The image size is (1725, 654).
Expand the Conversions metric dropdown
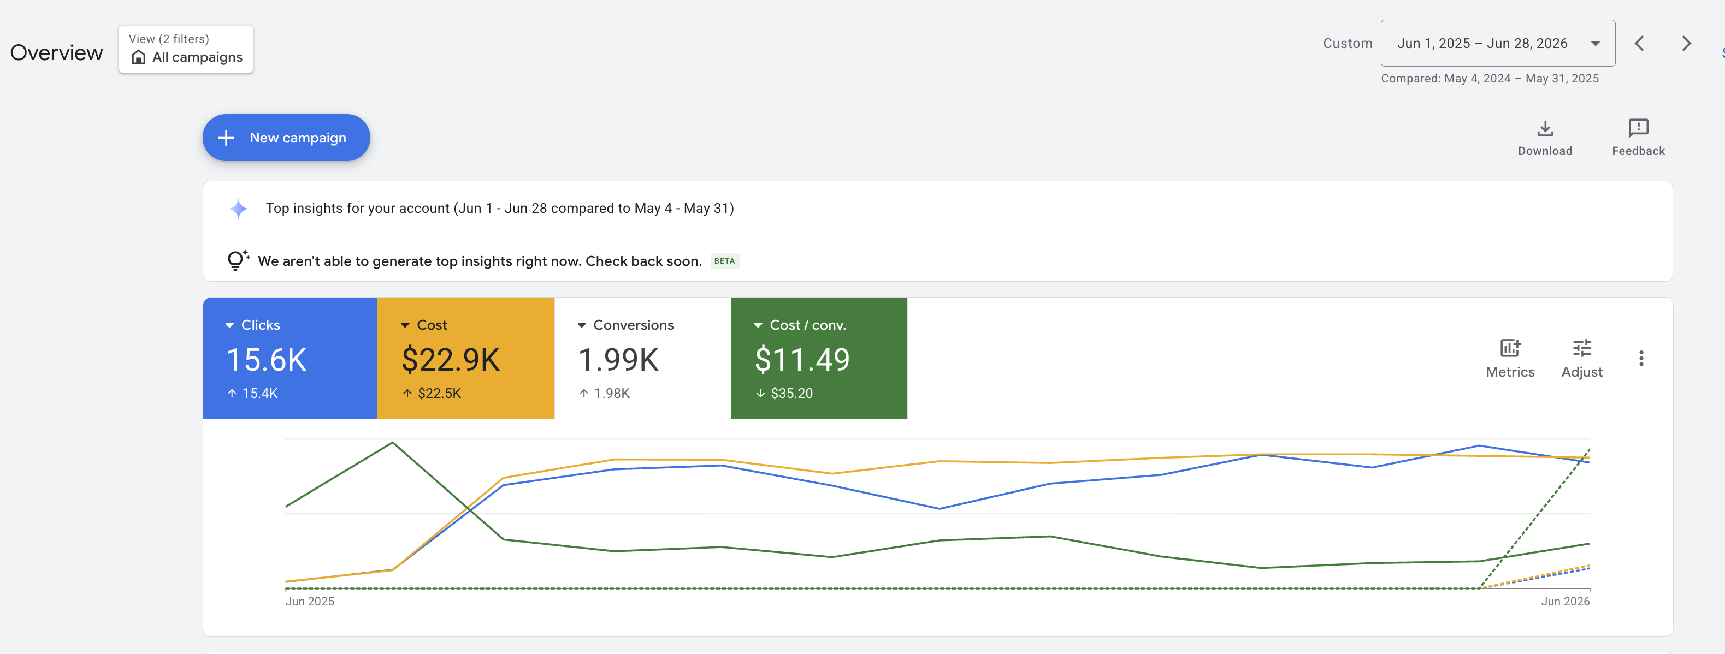pos(582,325)
